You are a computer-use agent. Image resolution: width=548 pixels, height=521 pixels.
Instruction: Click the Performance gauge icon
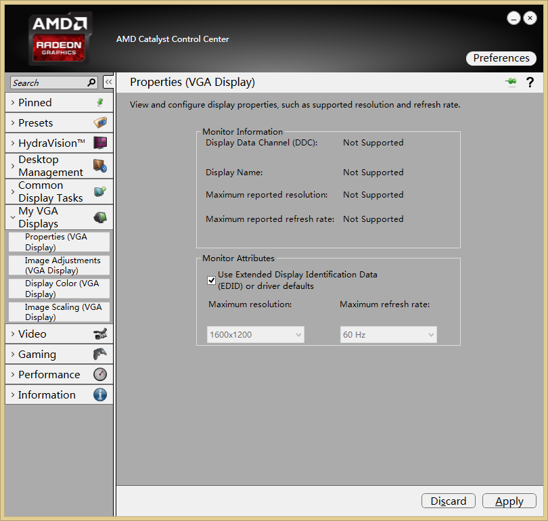pos(100,374)
